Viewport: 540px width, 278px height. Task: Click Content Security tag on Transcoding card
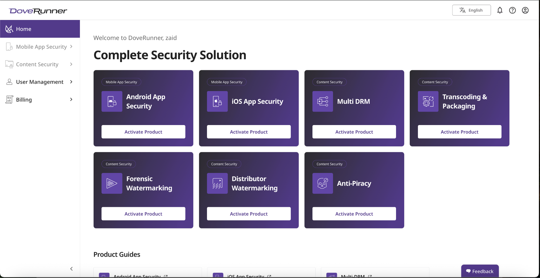[x=435, y=82]
